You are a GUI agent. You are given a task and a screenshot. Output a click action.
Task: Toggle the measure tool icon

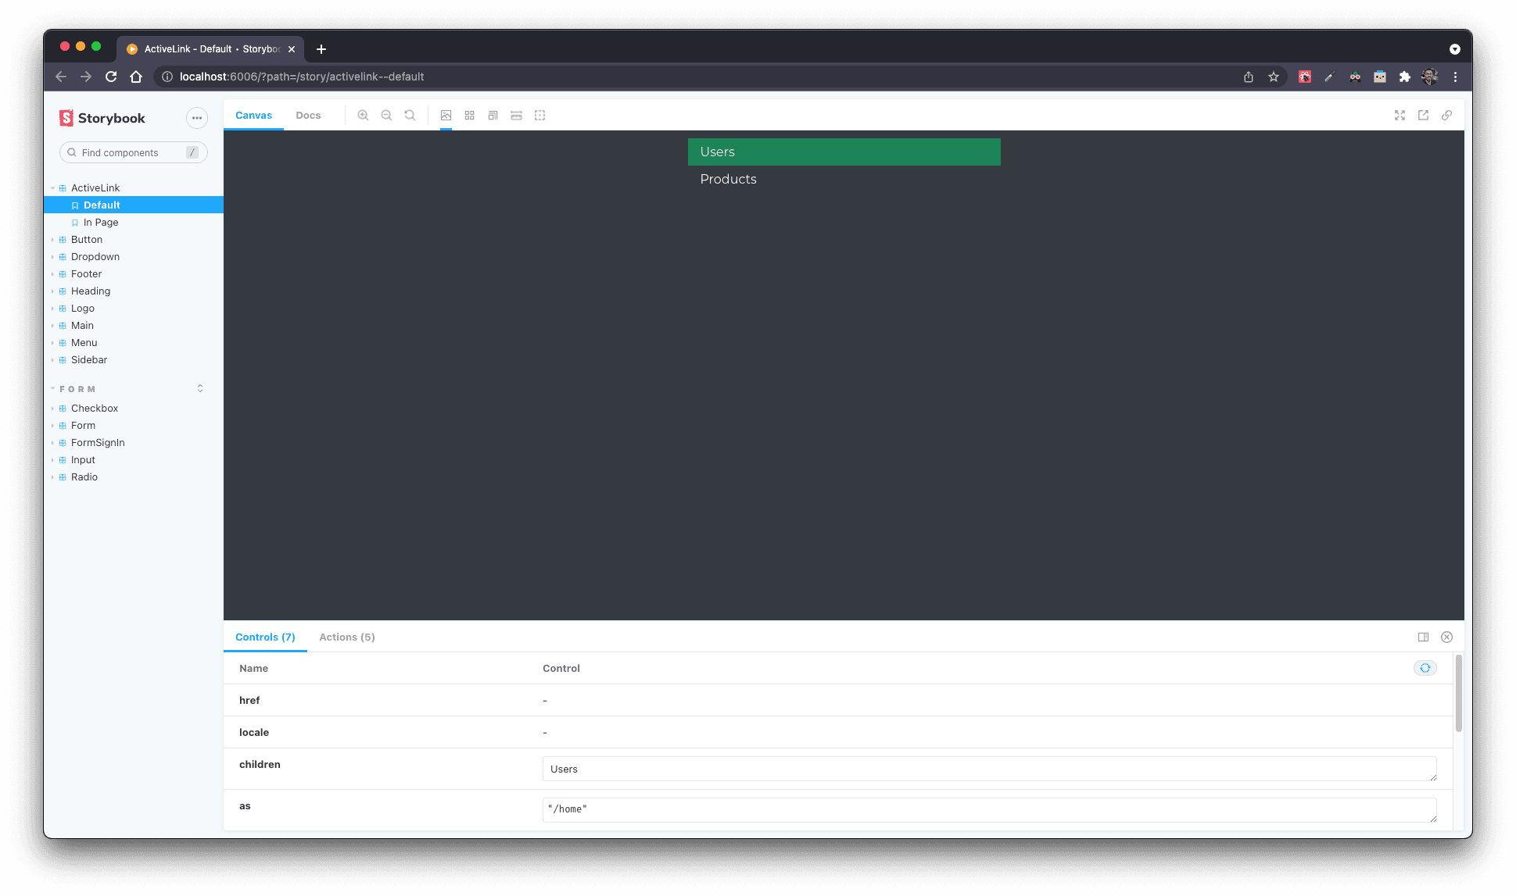pyautogui.click(x=516, y=115)
